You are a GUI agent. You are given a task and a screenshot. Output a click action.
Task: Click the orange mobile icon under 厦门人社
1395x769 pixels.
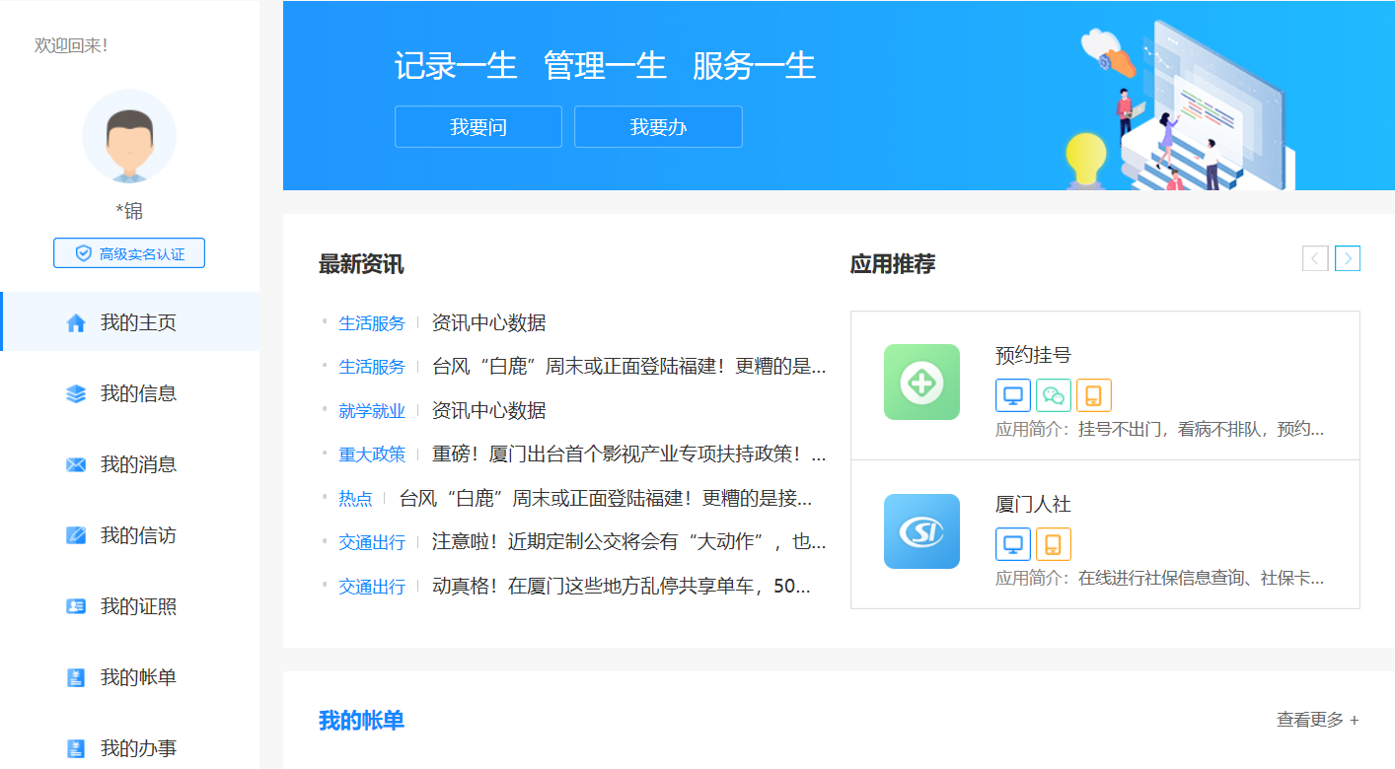[x=1053, y=544]
